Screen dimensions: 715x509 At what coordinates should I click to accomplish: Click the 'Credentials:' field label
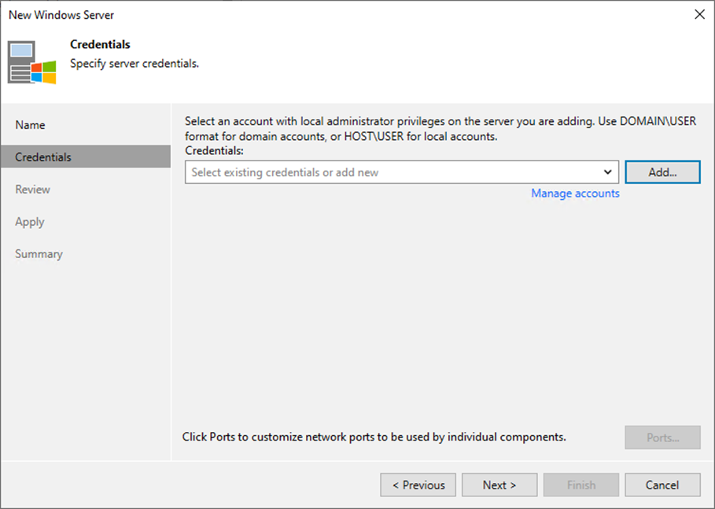point(214,150)
